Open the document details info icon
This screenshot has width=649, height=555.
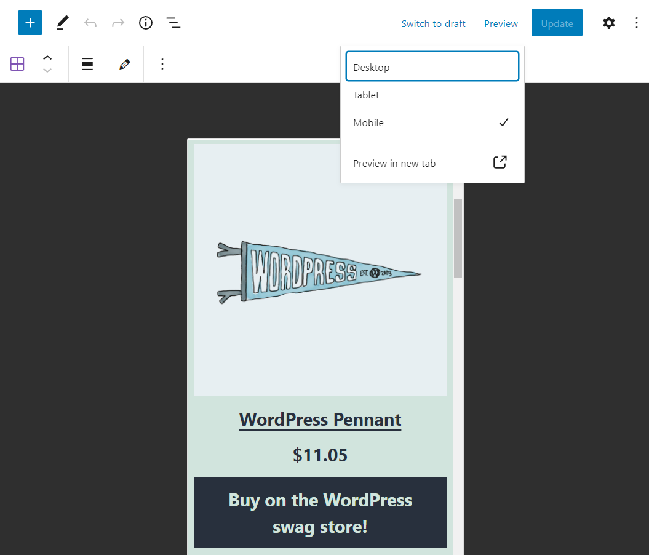pyautogui.click(x=146, y=23)
